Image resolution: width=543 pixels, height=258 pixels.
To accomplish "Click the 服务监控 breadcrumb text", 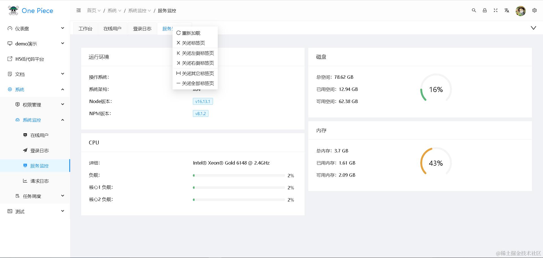I will click(x=167, y=10).
